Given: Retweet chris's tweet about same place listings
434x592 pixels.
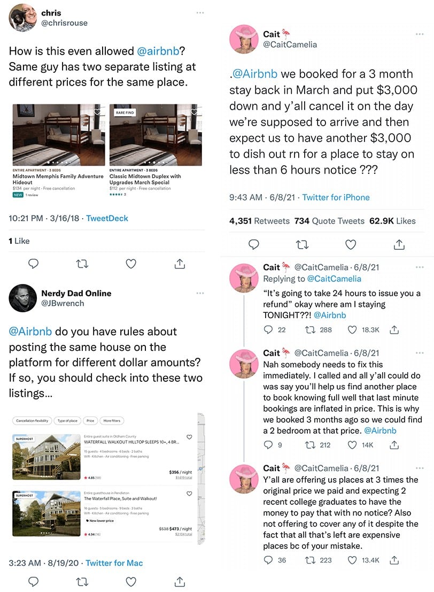Looking at the screenshot, I should [82, 264].
